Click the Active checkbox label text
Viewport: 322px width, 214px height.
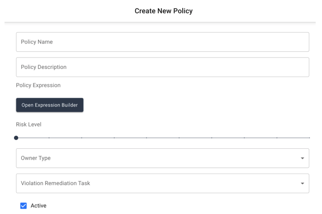tap(39, 205)
